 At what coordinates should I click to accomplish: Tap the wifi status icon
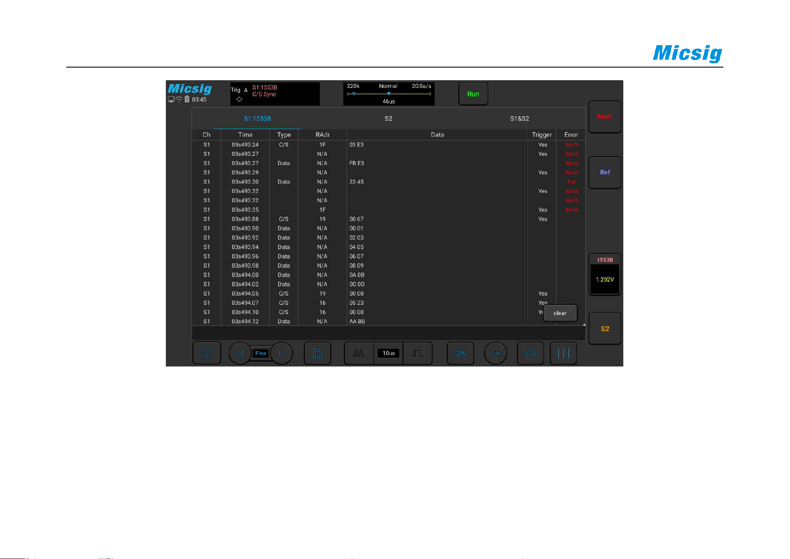(x=179, y=100)
